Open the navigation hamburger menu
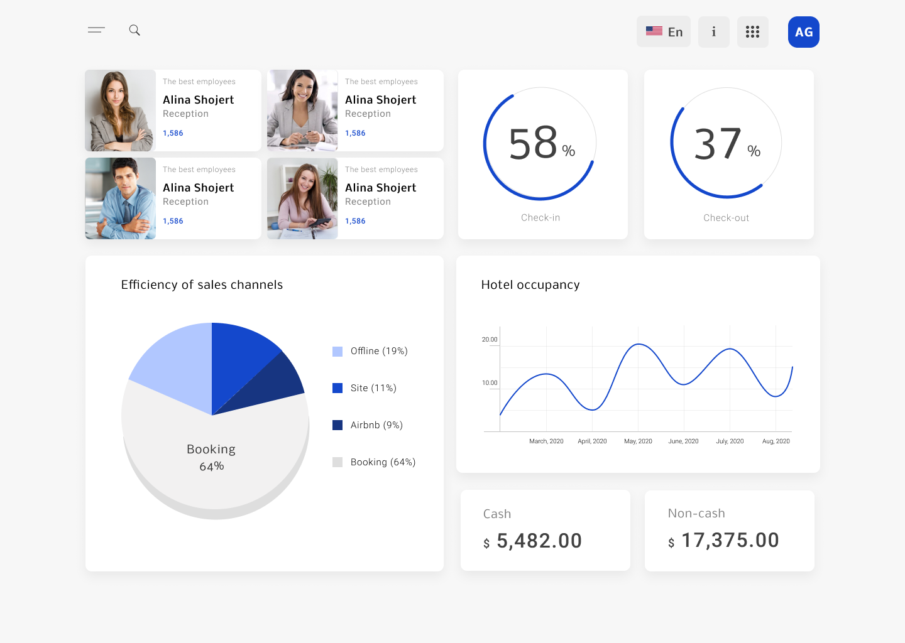Screen dimensions: 905x643 click(x=96, y=30)
